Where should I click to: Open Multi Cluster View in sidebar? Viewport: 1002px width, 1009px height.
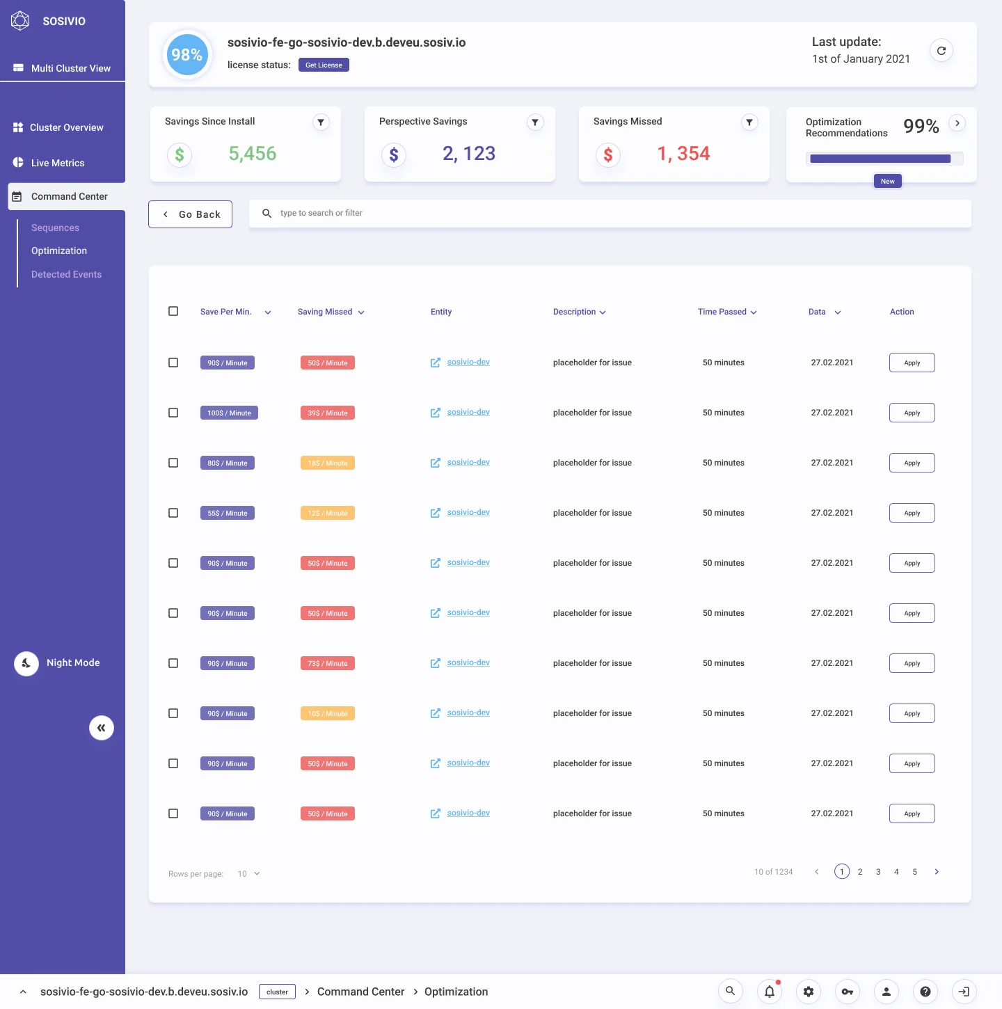[63, 68]
